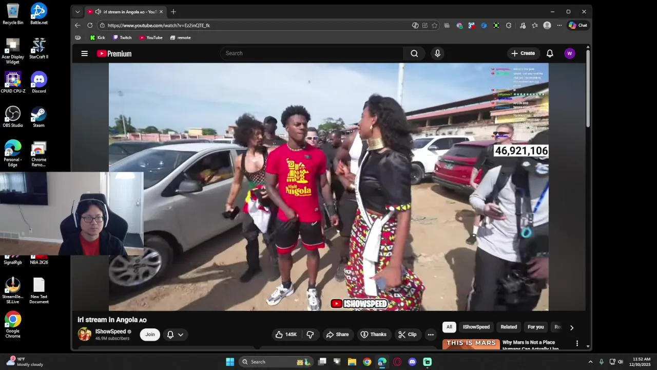Show more filter chips with right arrow
Viewport: 657px width, 370px height.
click(x=572, y=327)
